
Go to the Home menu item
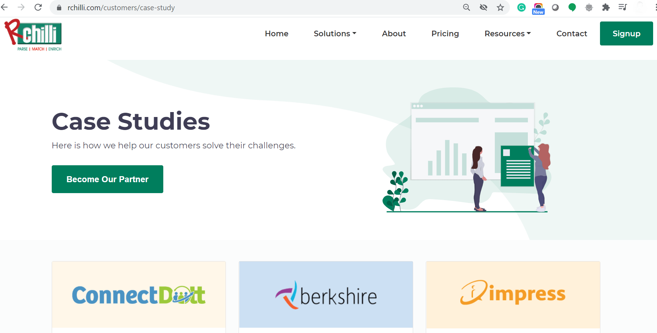277,33
